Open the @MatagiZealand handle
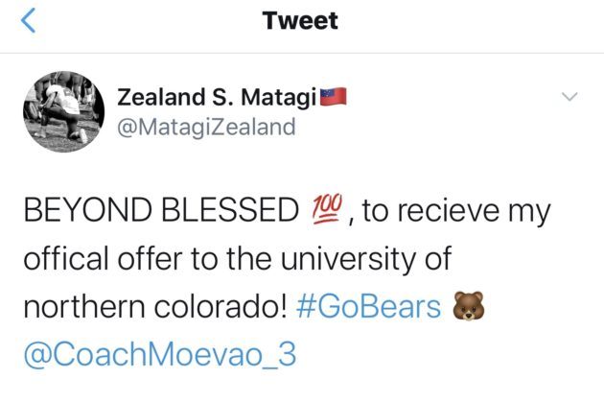The image size is (604, 402). (x=206, y=127)
